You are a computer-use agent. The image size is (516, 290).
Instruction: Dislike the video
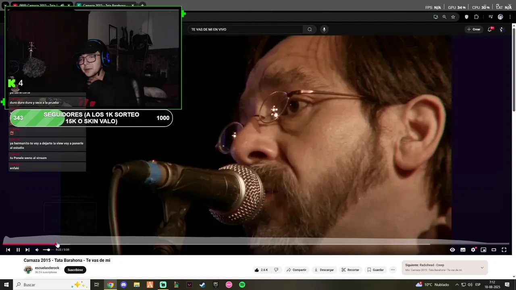coord(276,270)
